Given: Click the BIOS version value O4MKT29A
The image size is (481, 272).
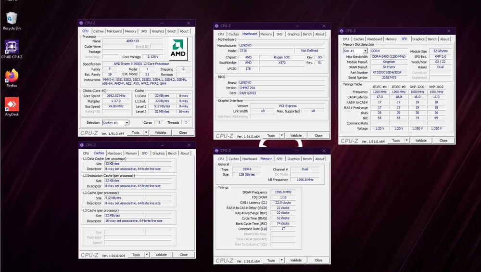Looking at the screenshot, I should coord(281,88).
